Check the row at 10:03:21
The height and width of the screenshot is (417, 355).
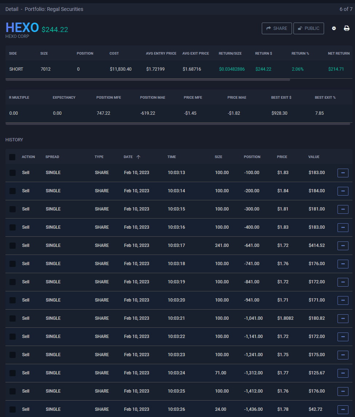[12, 318]
